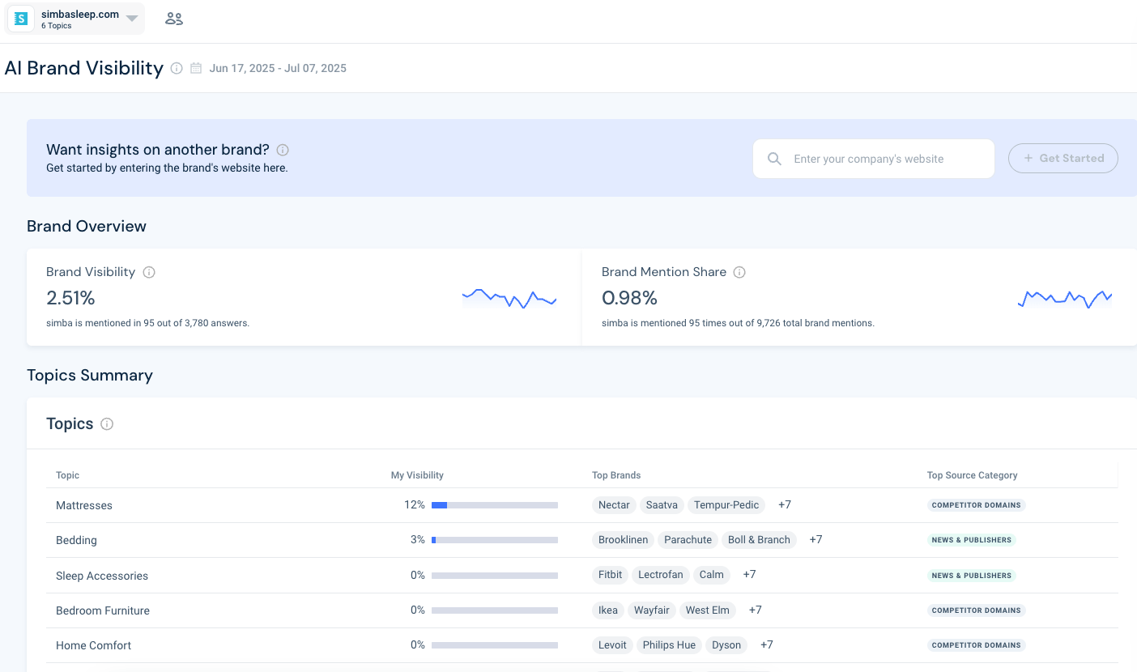Open the Jun 17 - Jul 07 date range picker
The image size is (1137, 672).
click(x=277, y=69)
